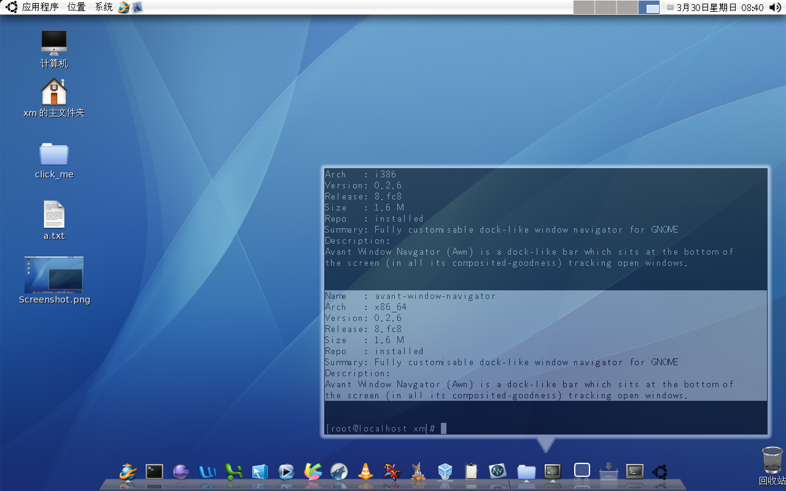Click the CPU monitor applet in dock
This screenshot has height=491, width=786.
coord(582,471)
